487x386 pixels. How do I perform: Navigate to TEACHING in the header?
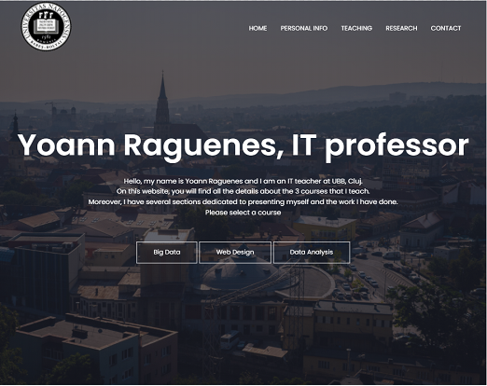coord(356,28)
